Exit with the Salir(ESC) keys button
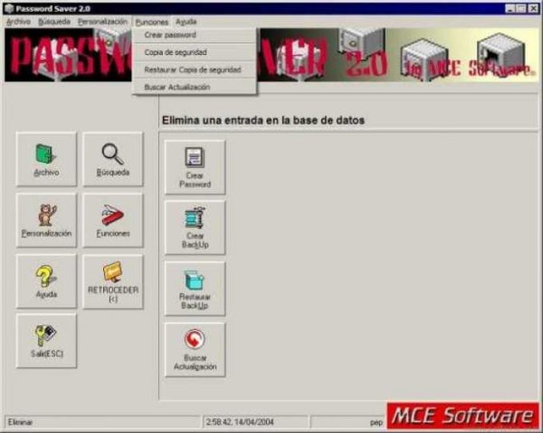 [x=46, y=341]
